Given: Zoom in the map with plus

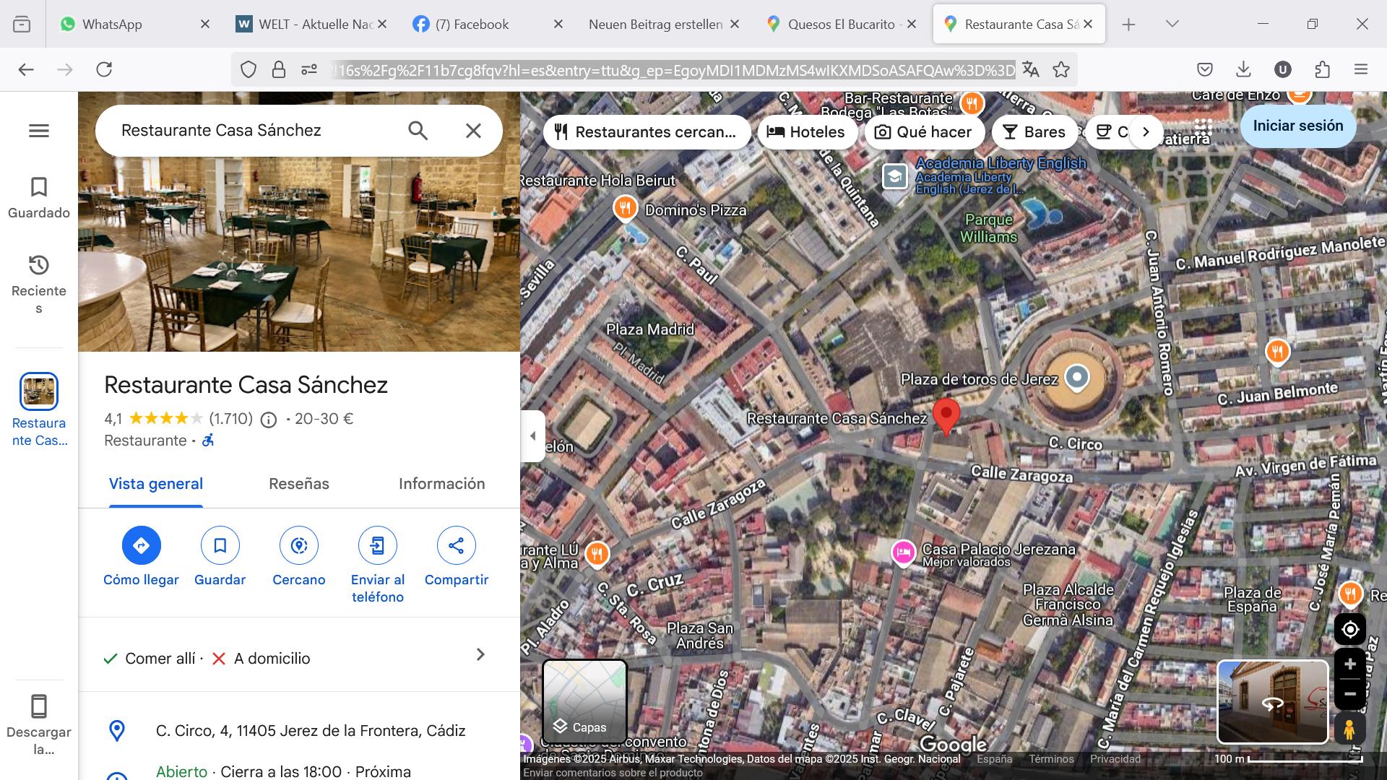Looking at the screenshot, I should click(x=1349, y=664).
